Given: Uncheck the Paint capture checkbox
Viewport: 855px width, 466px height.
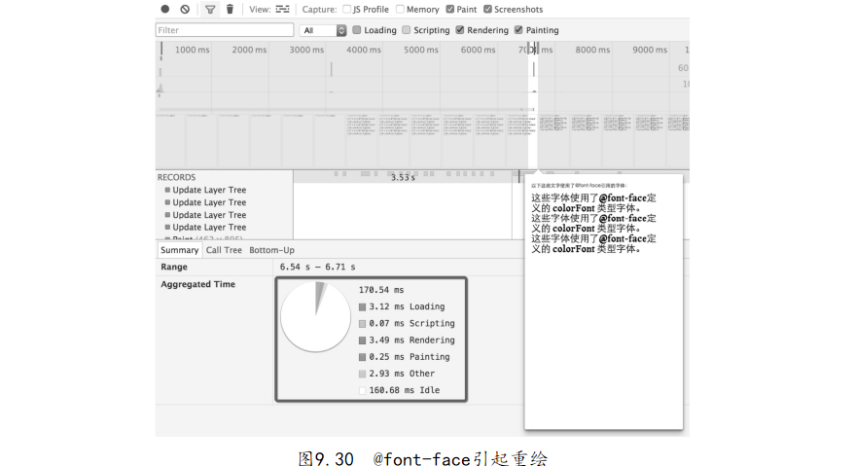Looking at the screenshot, I should coord(449,10).
